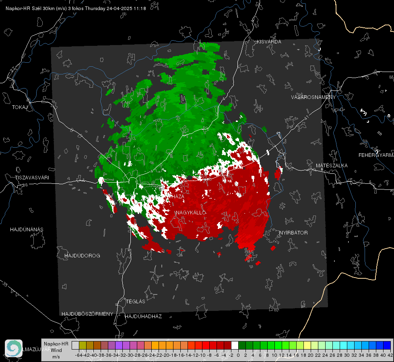Click the white zero-velocity legend swatch
This screenshot has height=362, width=394.
tap(235, 345)
